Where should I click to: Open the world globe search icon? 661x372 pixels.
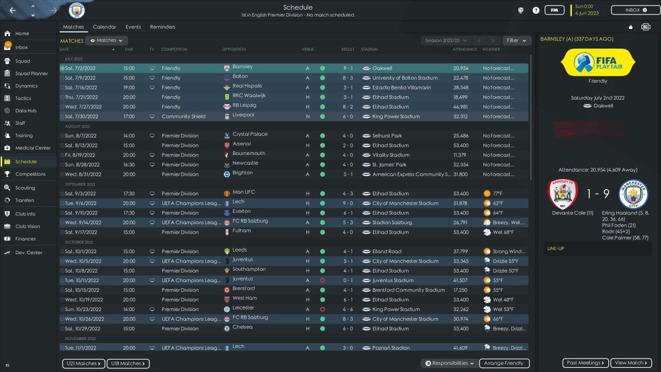pyautogui.click(x=521, y=10)
